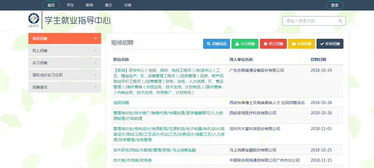Click the yellow 本周招聘 button
The width and height of the screenshot is (374, 168).
click(302, 44)
